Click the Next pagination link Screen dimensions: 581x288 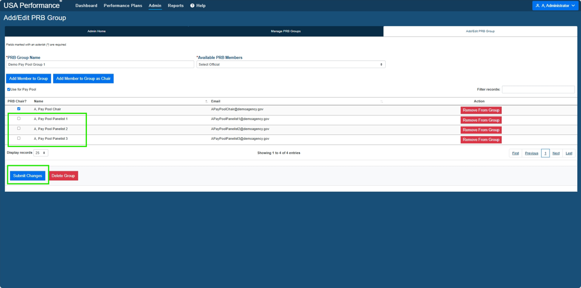[556, 153]
